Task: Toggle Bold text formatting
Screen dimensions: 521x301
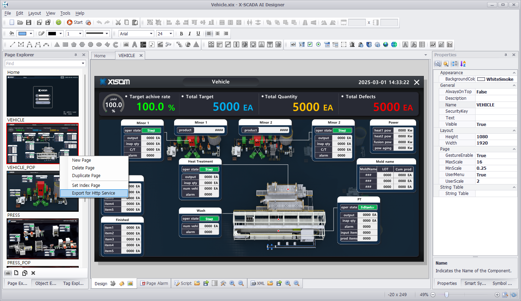Action: tap(181, 34)
